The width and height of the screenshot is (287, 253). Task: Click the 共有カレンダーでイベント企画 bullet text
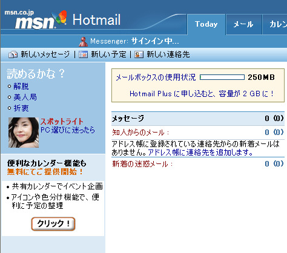tap(57, 186)
